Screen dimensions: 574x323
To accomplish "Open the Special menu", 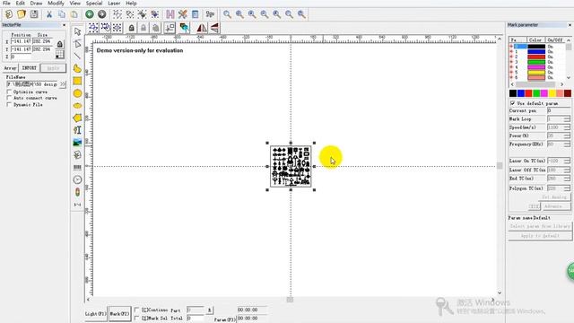I will (94, 3).
